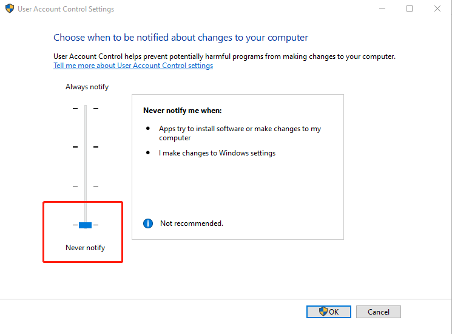Viewport: 452px width, 334px height.
Task: Click the UAC shield icon in title bar
Action: [9, 9]
